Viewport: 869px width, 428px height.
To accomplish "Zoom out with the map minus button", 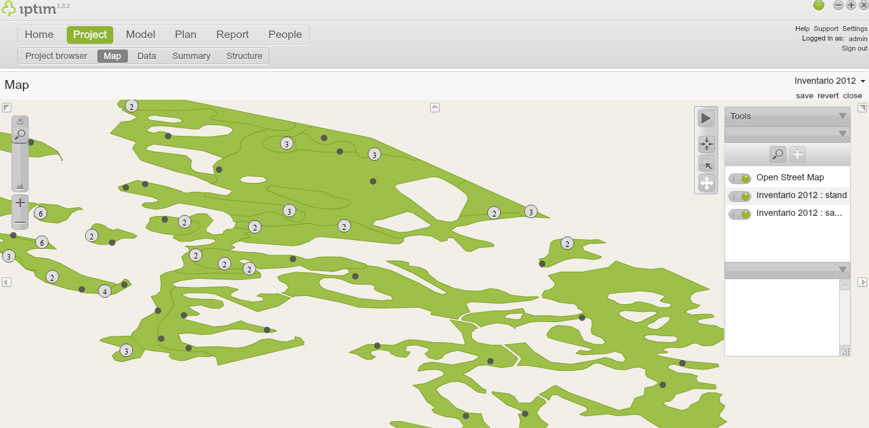I will point(20,222).
